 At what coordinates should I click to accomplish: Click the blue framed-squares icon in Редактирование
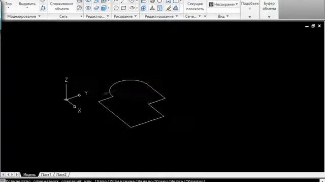pos(159,8)
